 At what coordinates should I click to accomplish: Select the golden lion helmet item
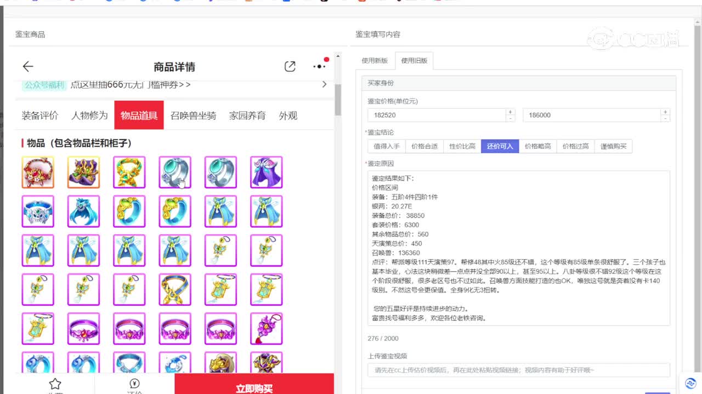tap(220, 362)
